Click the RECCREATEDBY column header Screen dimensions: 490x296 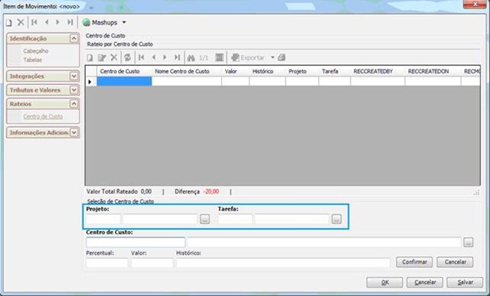377,71
